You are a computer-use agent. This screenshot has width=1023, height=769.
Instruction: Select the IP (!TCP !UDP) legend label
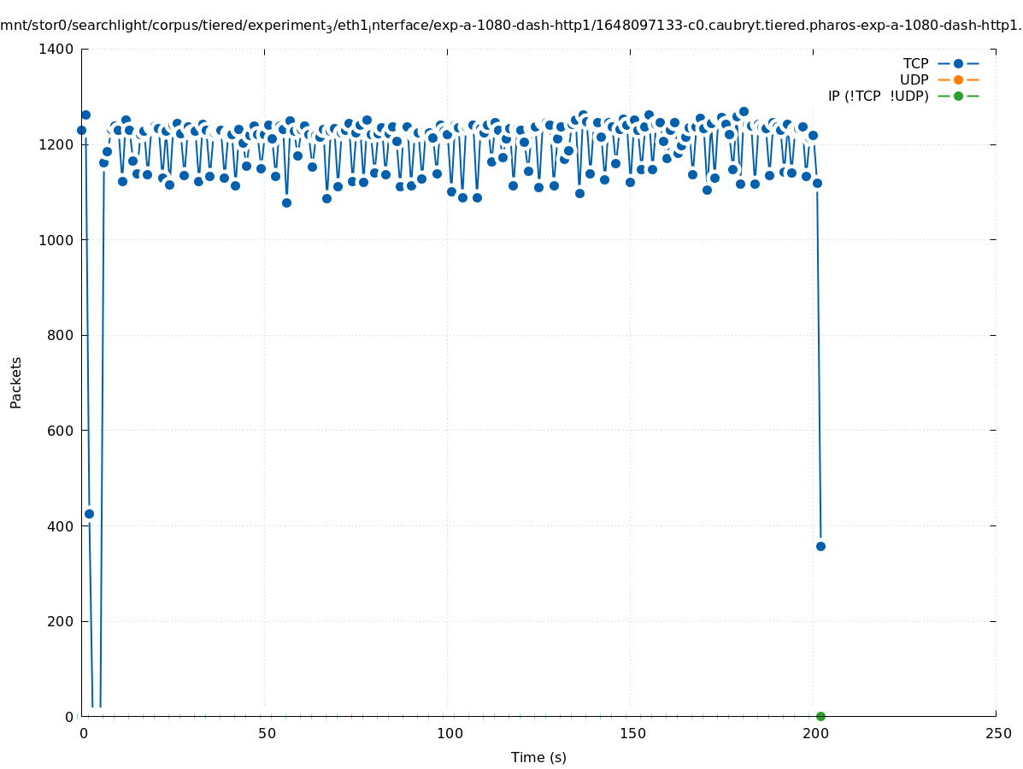click(x=878, y=96)
